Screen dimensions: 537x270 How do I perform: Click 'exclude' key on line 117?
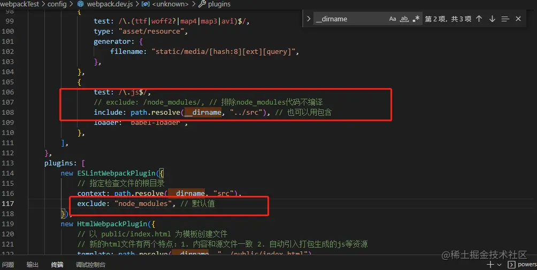91,204
